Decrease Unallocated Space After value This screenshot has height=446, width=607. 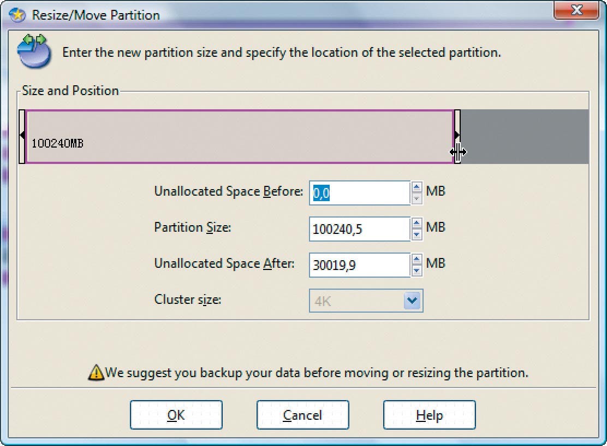point(417,271)
